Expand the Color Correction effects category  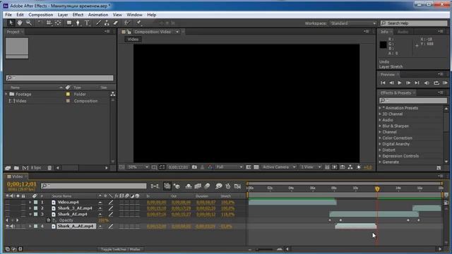pos(380,138)
